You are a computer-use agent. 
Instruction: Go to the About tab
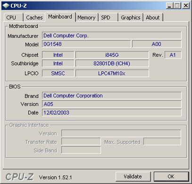pyautogui.click(x=153, y=18)
